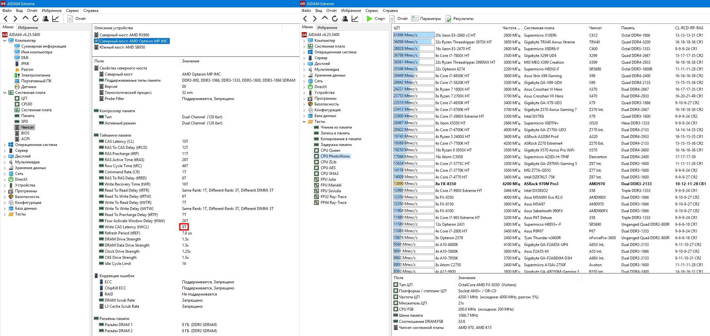Sort results by the Частота column header
Viewport: 710px width, 336px height.
[x=511, y=28]
